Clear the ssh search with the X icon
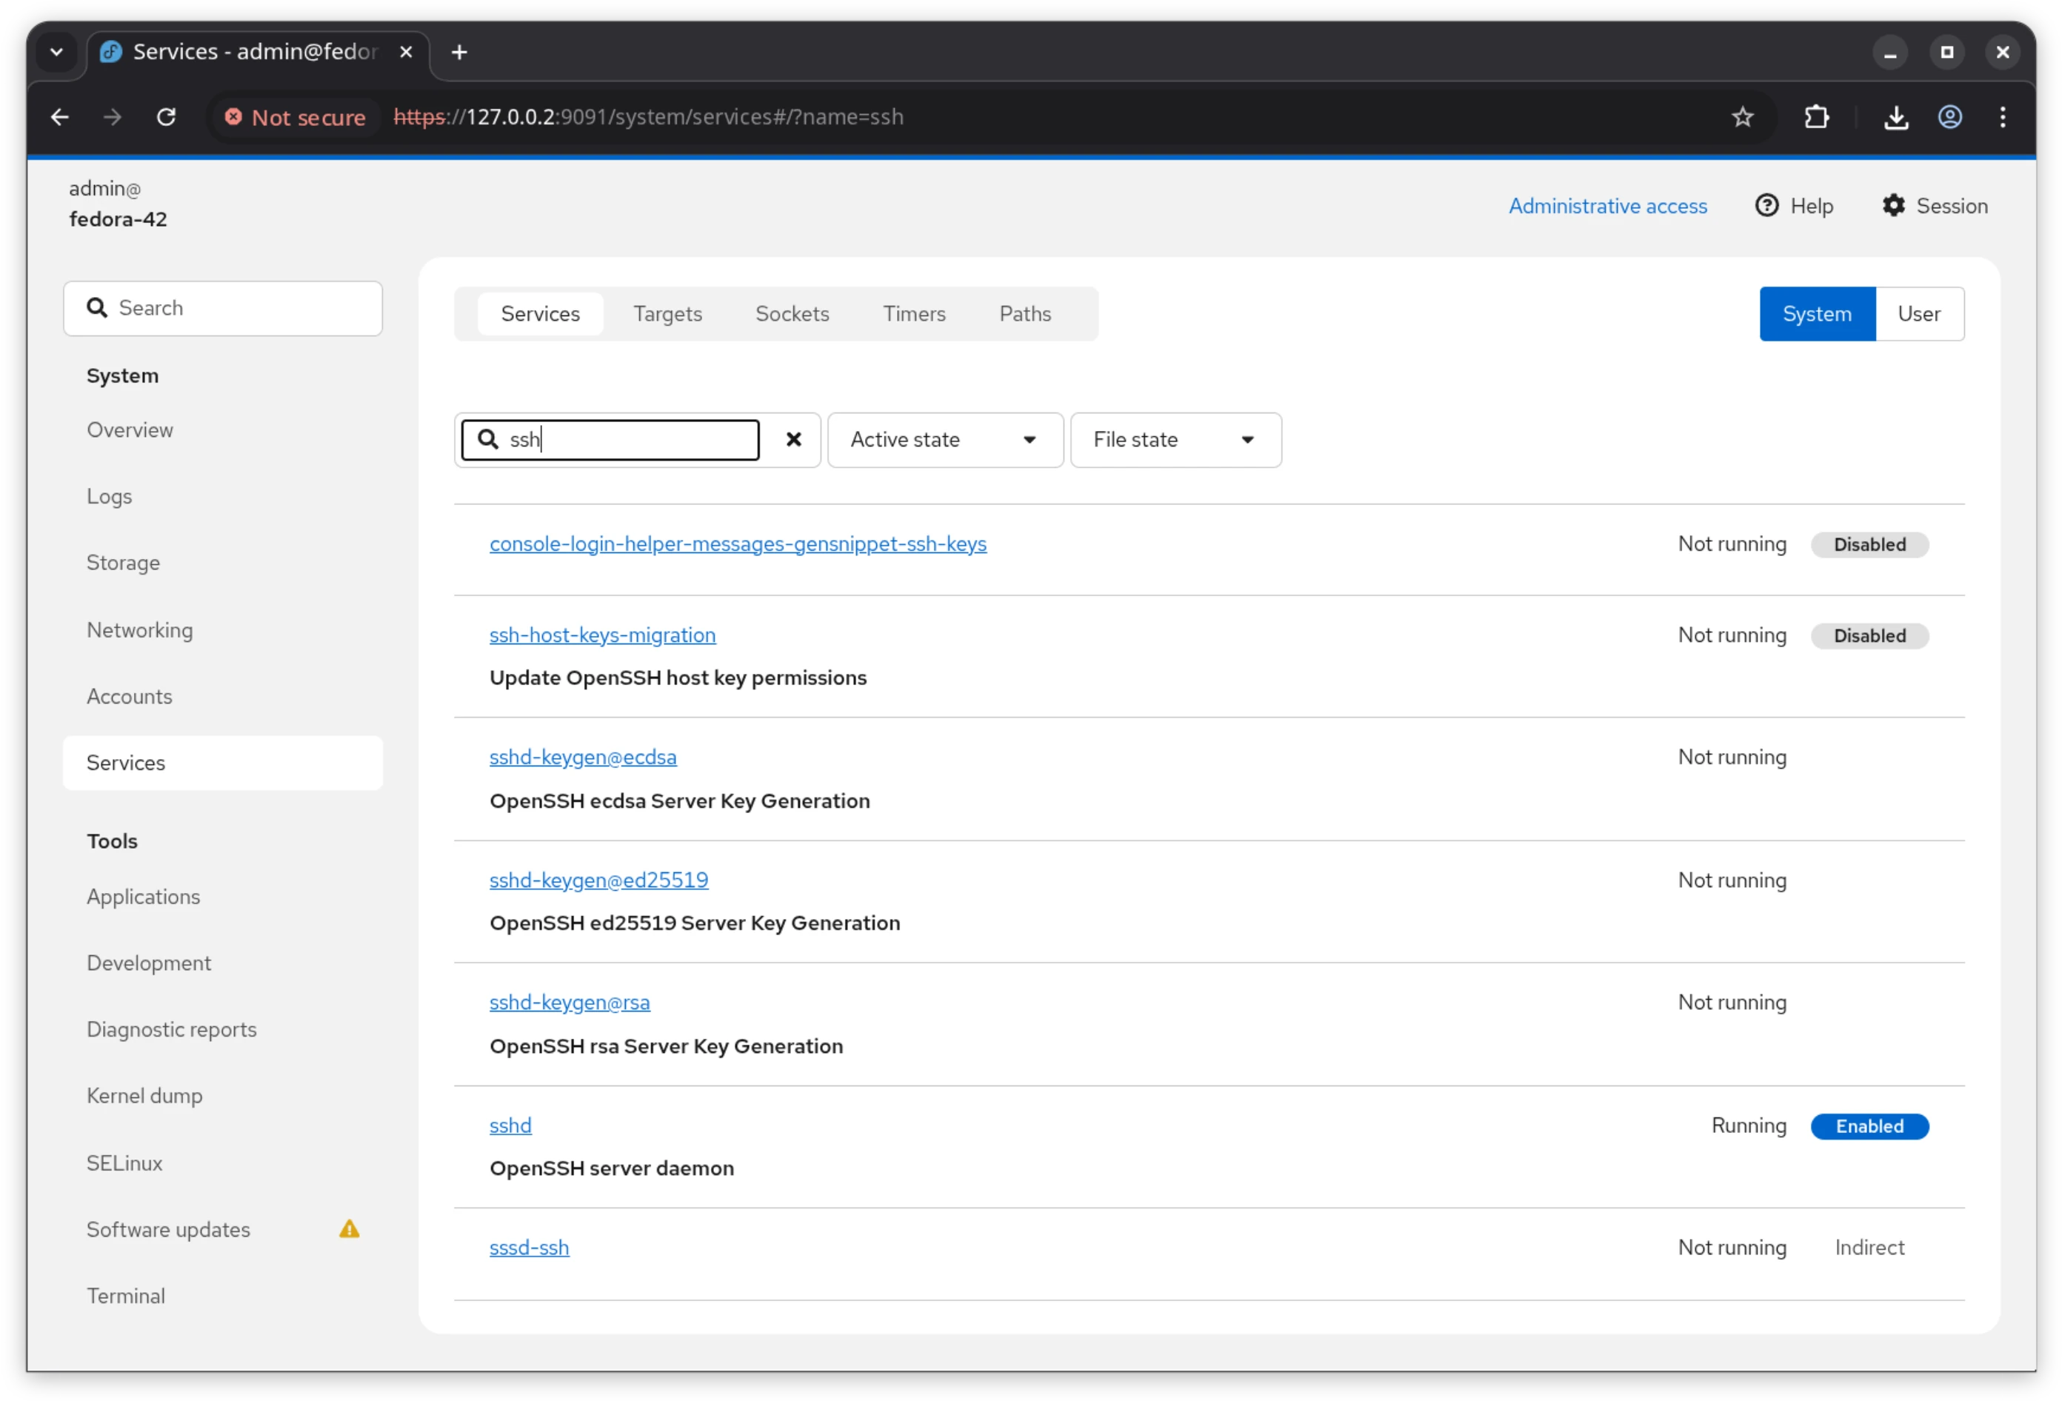This screenshot has height=1401, width=2062. [793, 439]
